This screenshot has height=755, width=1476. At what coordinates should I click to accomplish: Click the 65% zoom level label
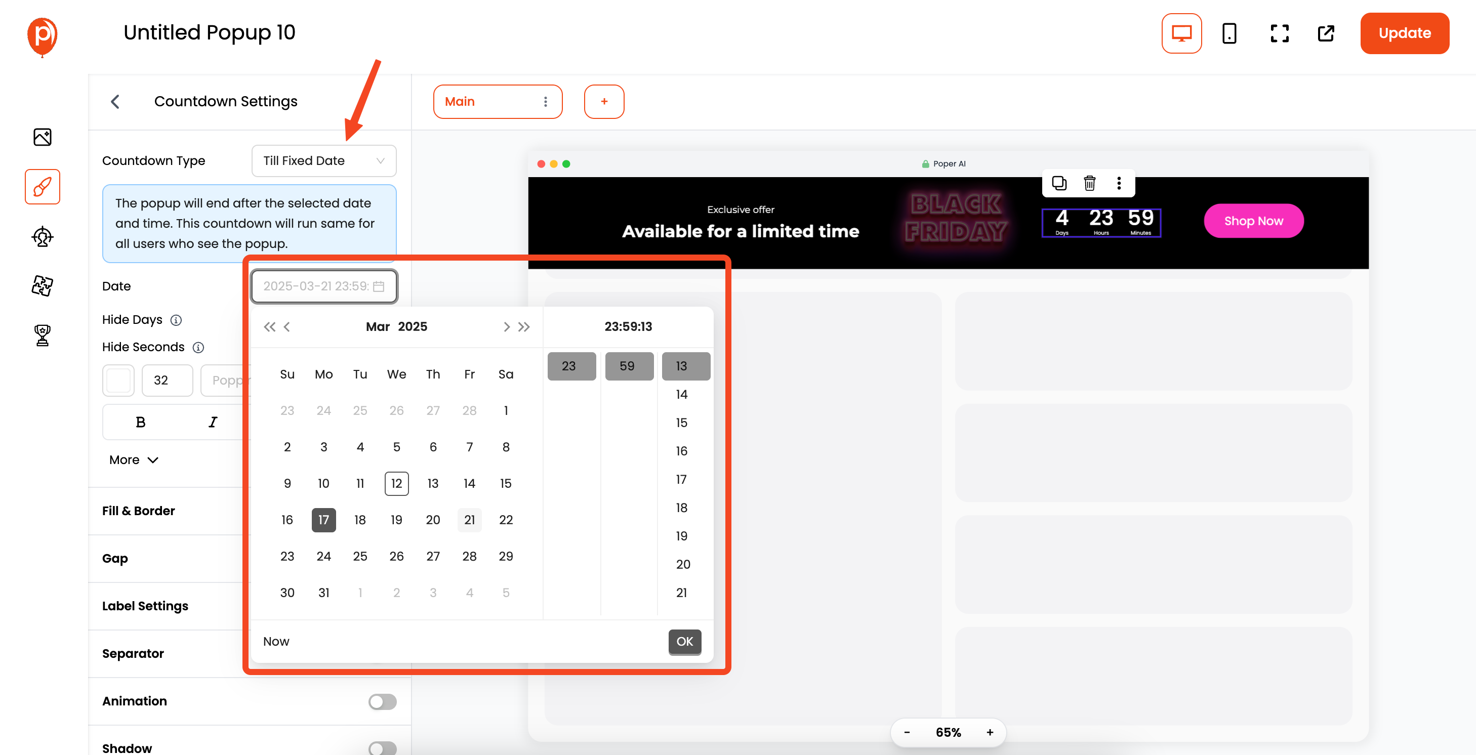948,733
